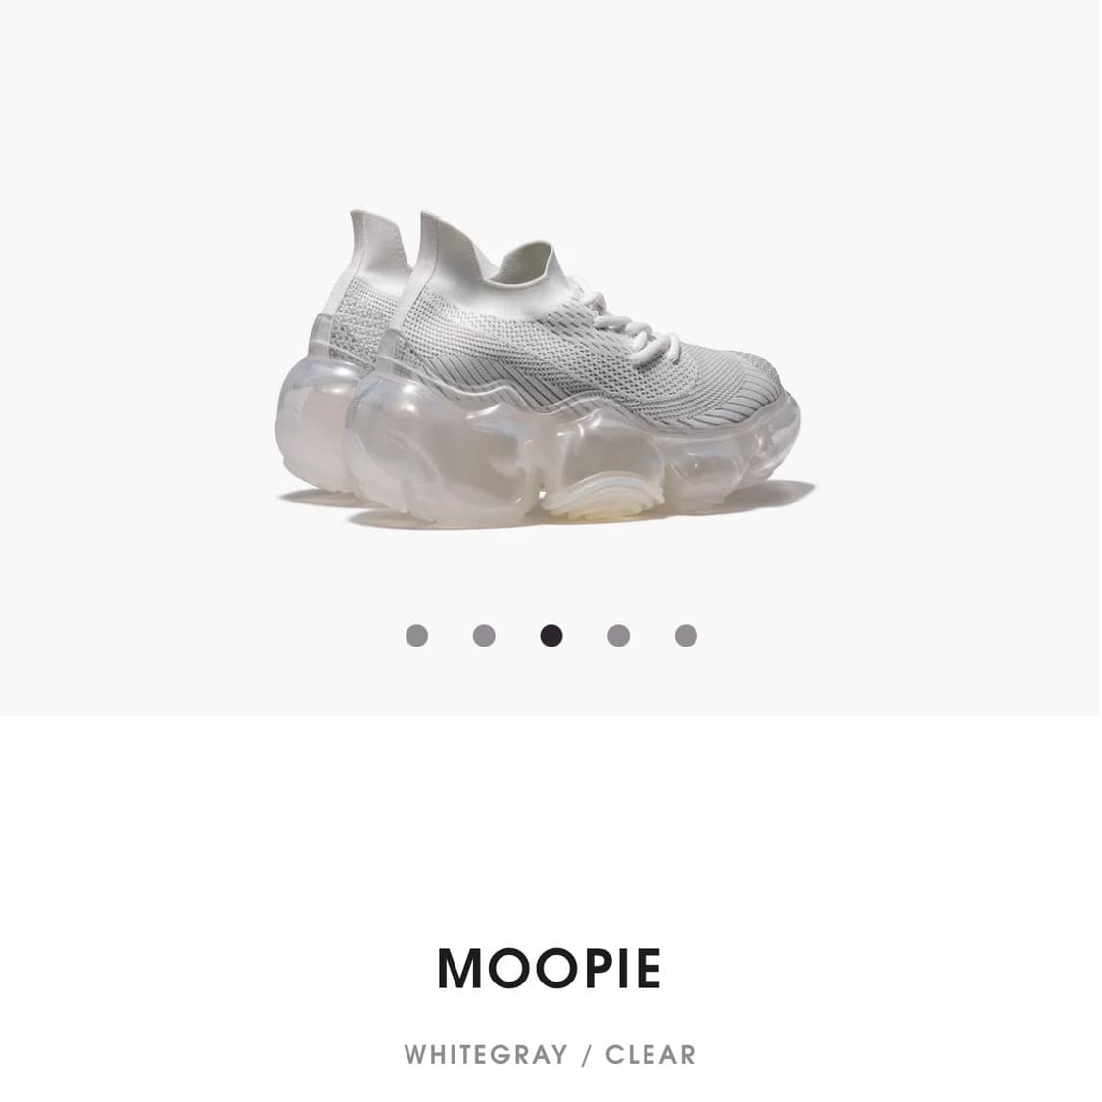Open the MOOPIE product title
Screen dimensions: 1102x1102
550,969
